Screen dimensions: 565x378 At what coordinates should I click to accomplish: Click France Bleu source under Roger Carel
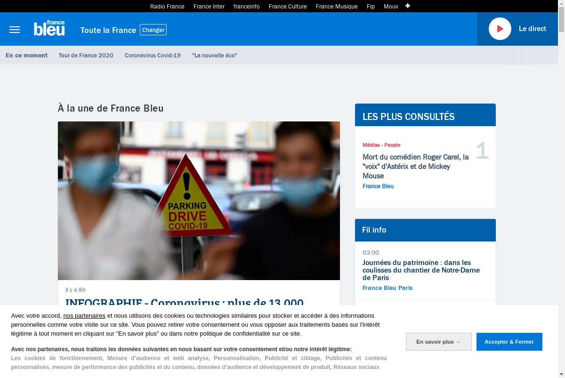point(378,186)
